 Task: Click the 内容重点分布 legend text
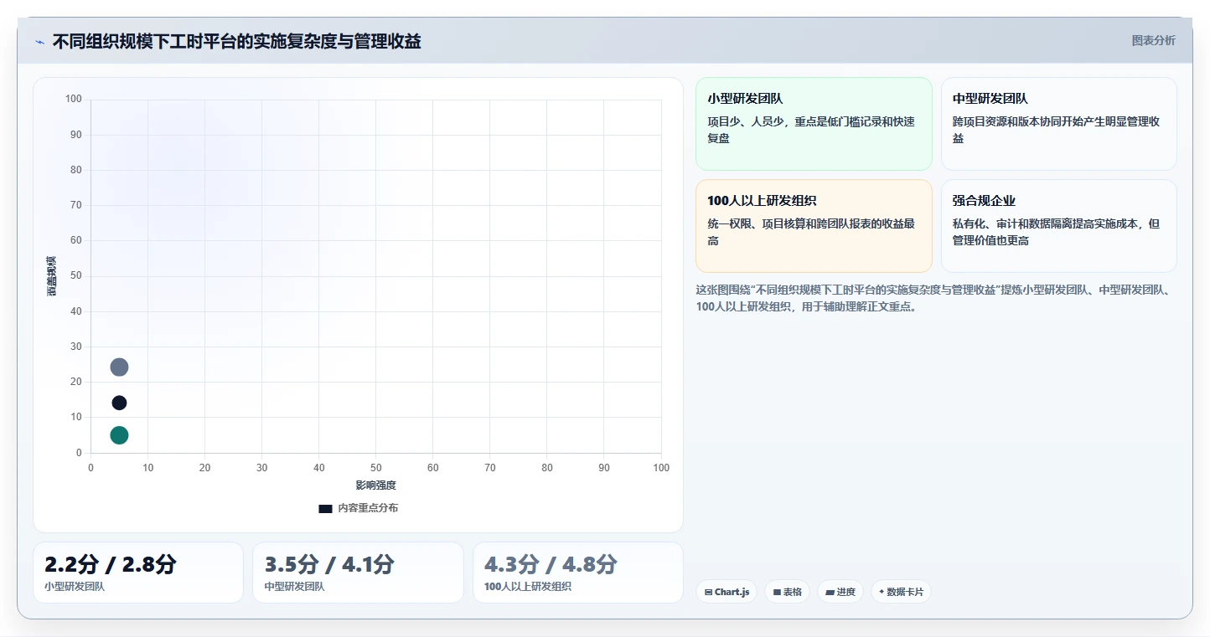click(x=368, y=508)
